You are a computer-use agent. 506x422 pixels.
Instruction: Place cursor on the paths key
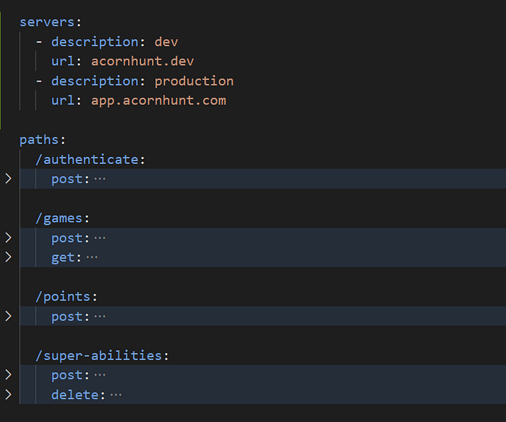tap(39, 139)
